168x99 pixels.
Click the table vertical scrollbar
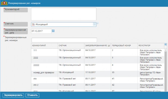tap(166, 70)
